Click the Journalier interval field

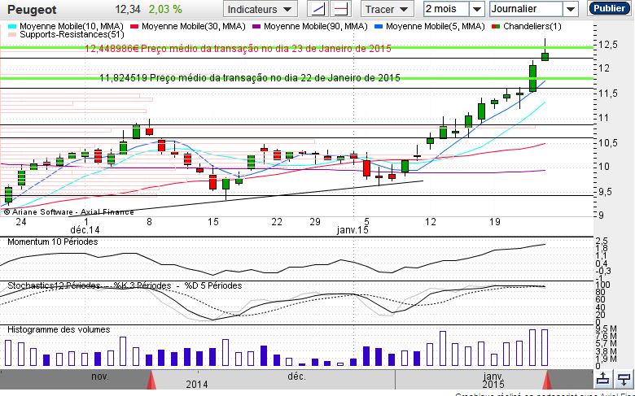click(x=526, y=9)
